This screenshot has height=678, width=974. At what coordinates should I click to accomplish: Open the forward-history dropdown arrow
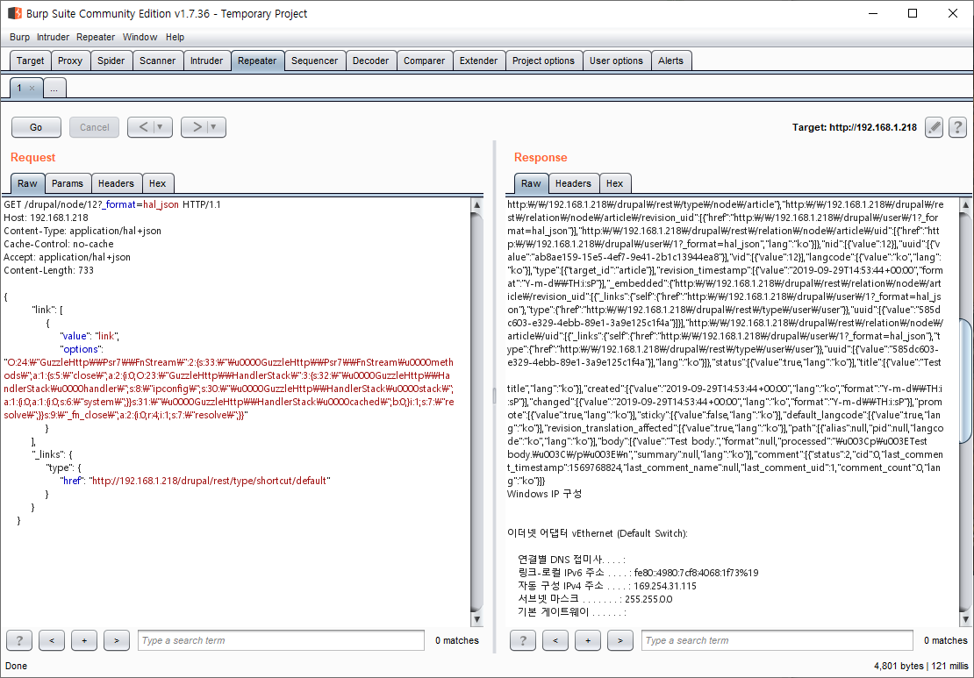pos(214,127)
